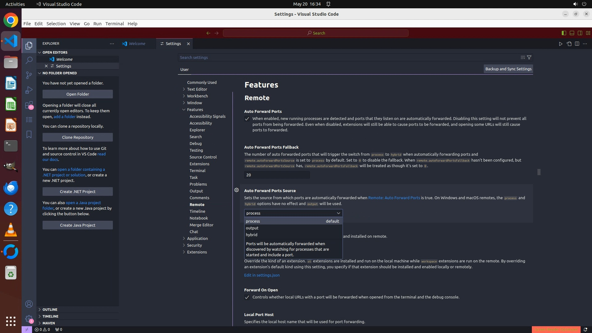
Task: Open Source Control view icon
Action: pos(29,75)
